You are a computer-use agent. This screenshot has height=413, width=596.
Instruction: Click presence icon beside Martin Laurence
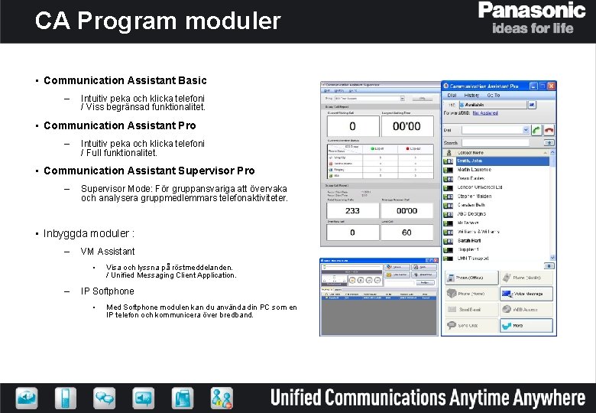coord(449,170)
